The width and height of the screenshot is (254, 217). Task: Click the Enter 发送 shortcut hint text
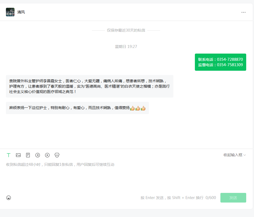(x=172, y=198)
